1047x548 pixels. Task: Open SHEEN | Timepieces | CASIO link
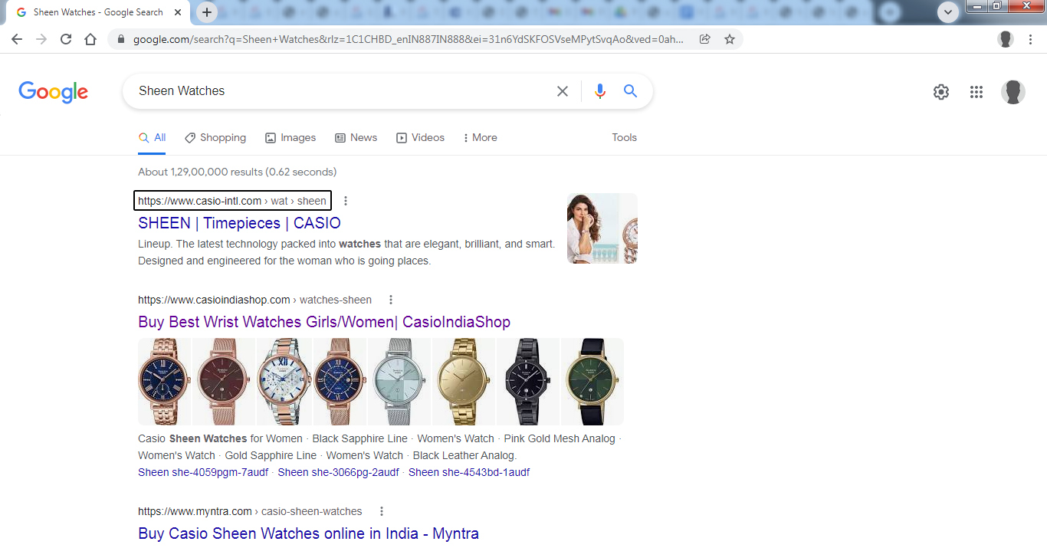[239, 223]
